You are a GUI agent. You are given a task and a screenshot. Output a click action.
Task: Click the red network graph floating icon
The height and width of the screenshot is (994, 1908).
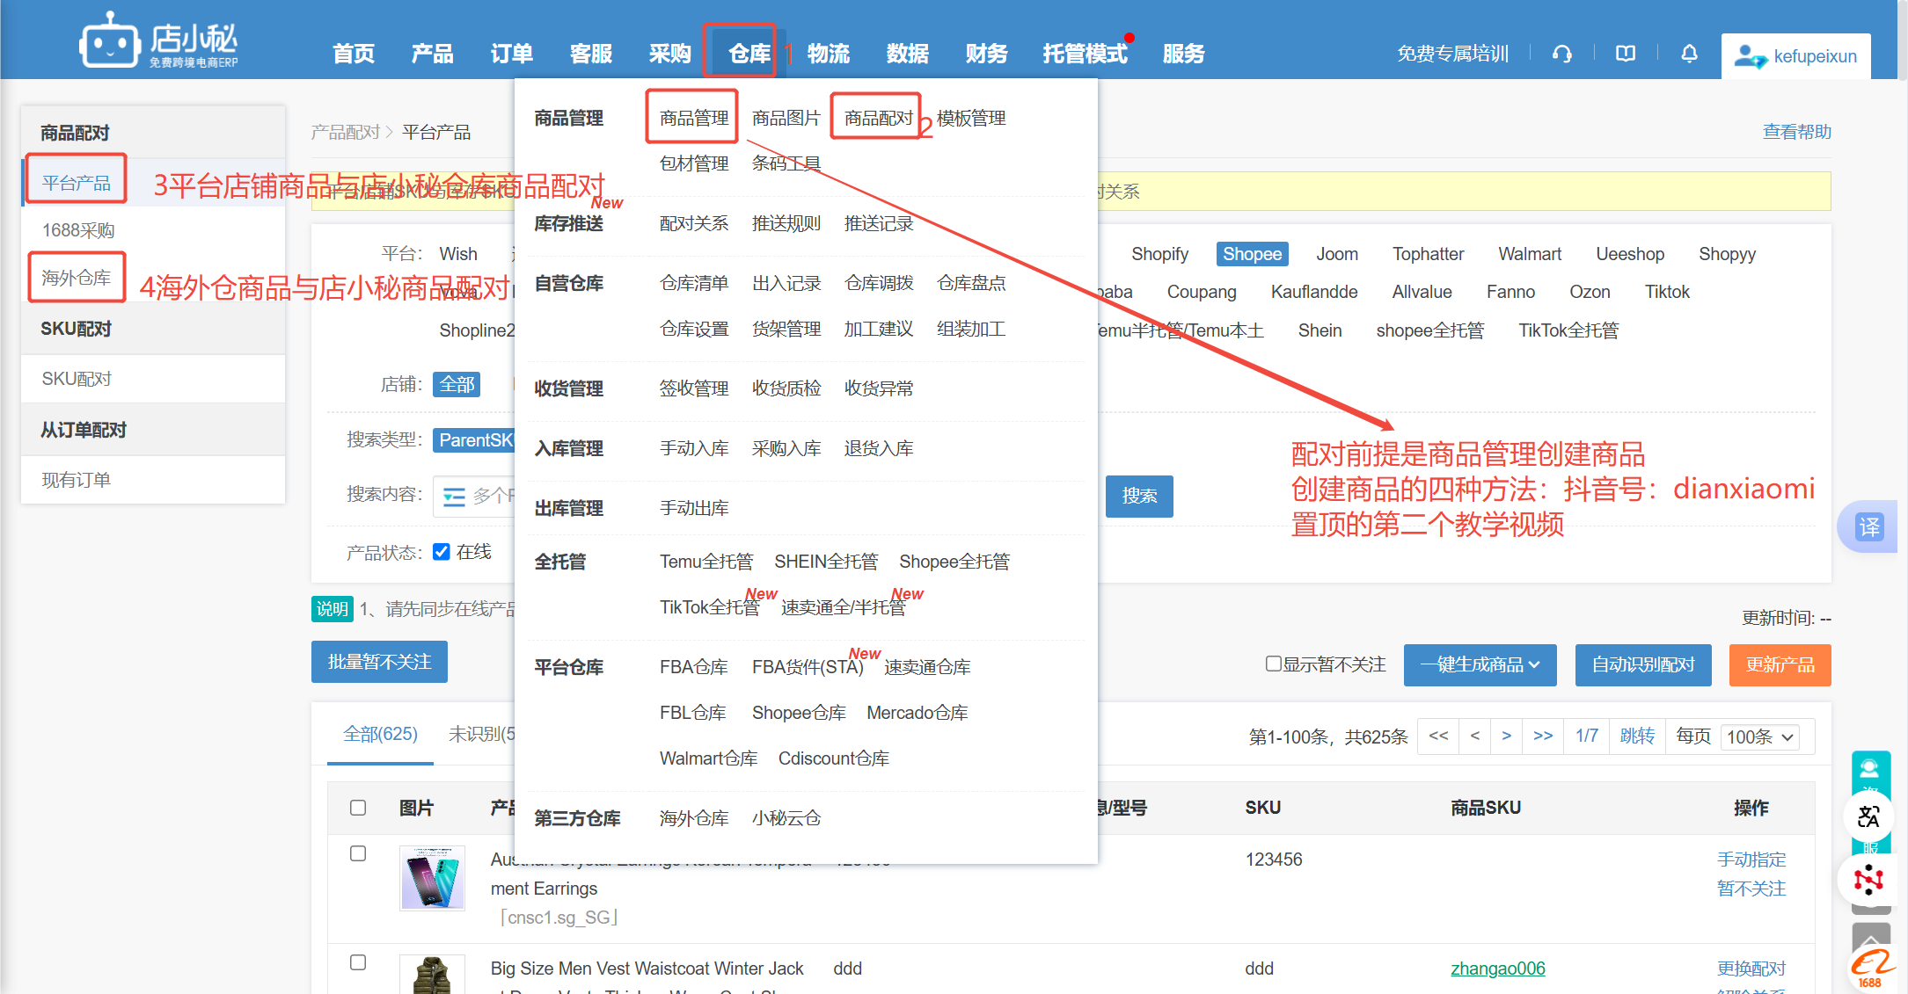(1868, 879)
